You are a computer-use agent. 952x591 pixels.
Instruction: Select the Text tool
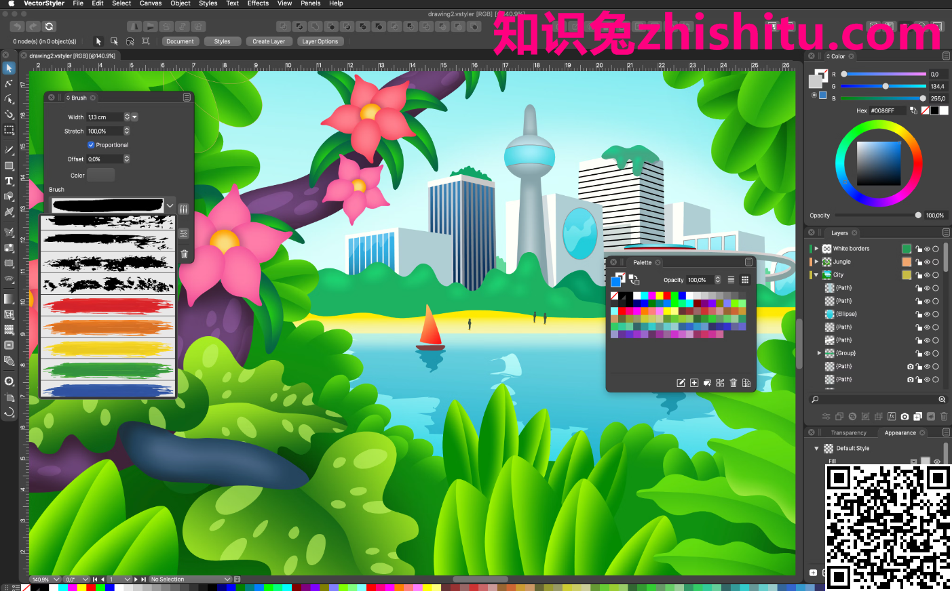[9, 181]
